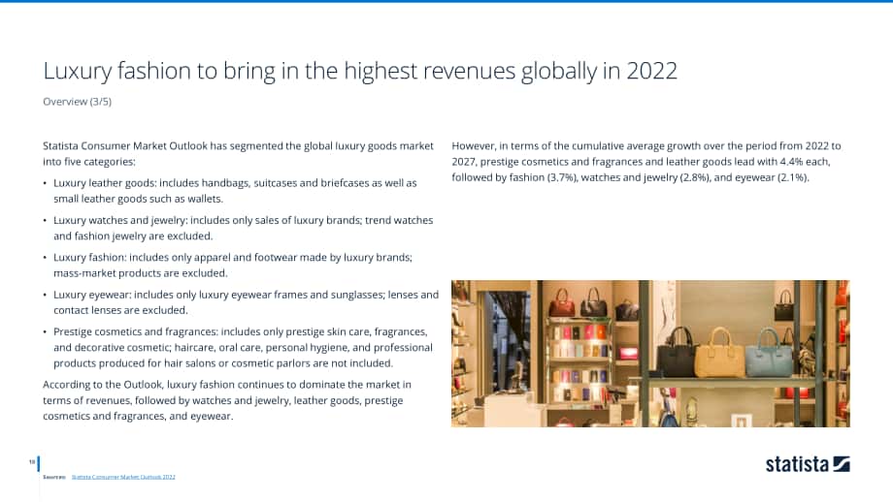Select the Luxury leather goods bullet point
Screen dimensions: 893x502
click(235, 191)
